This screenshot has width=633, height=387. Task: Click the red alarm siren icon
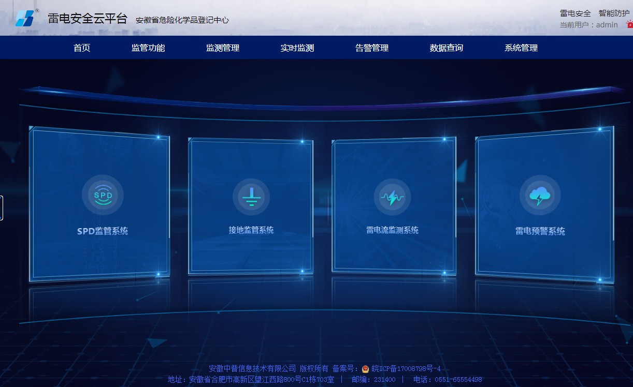pyautogui.click(x=629, y=23)
